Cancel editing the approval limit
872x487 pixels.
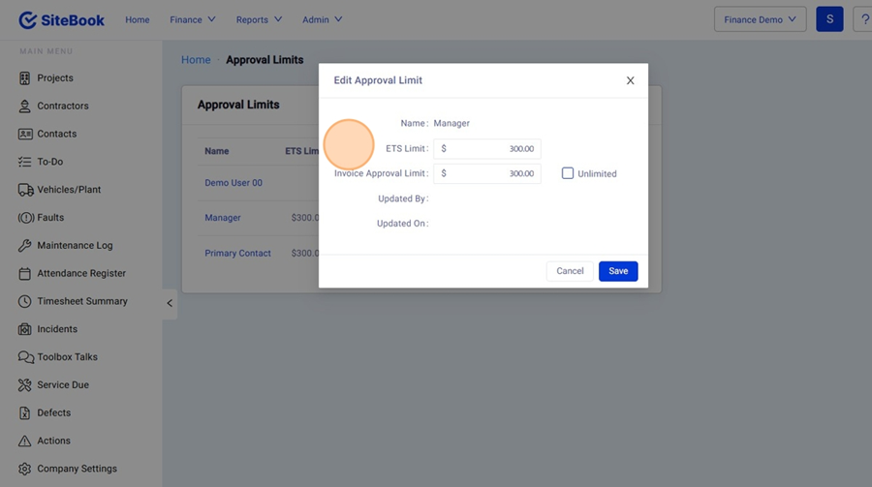(570, 271)
